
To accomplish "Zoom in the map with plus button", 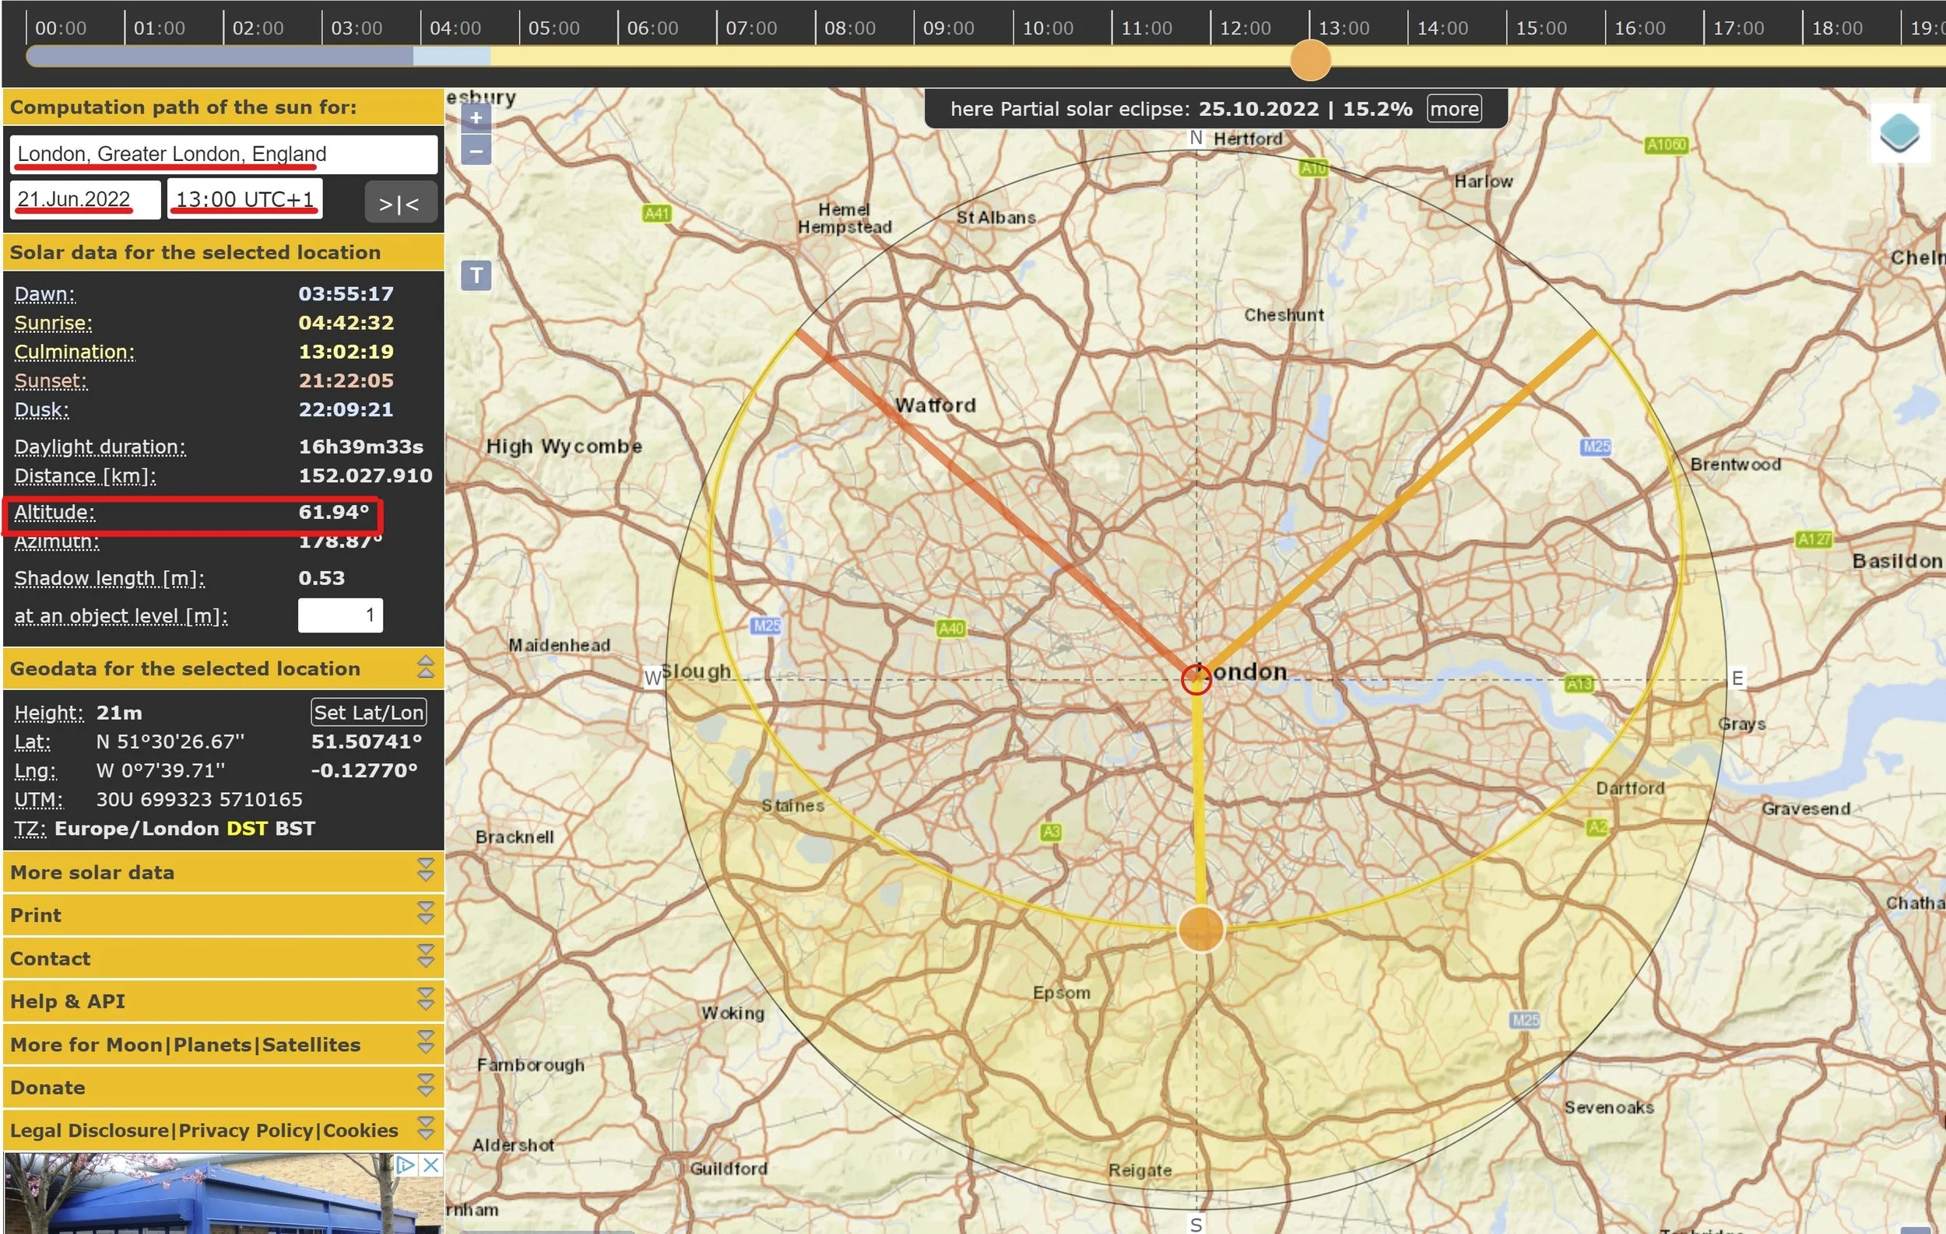I will coord(476,118).
